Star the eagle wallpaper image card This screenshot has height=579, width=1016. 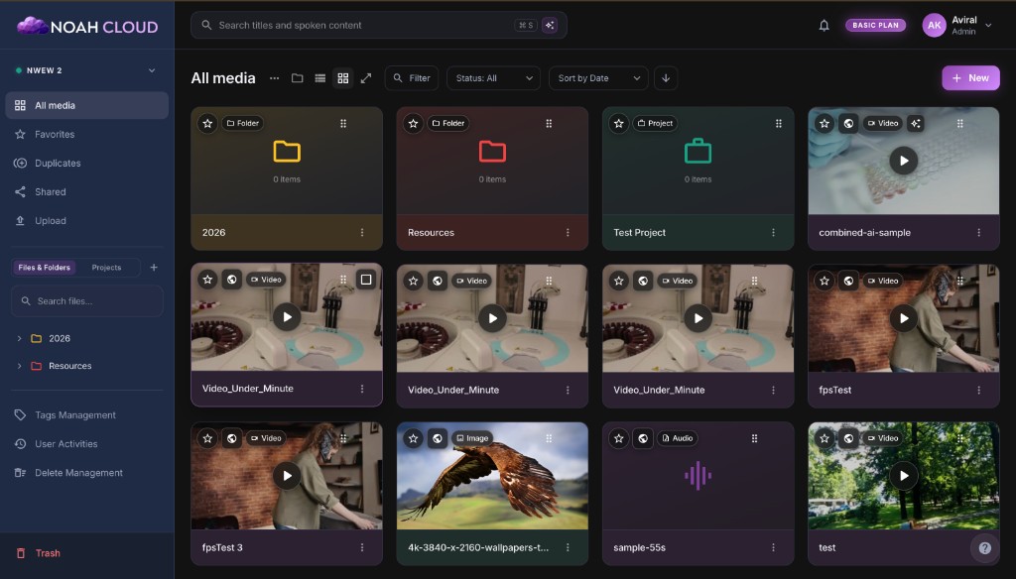coord(413,438)
